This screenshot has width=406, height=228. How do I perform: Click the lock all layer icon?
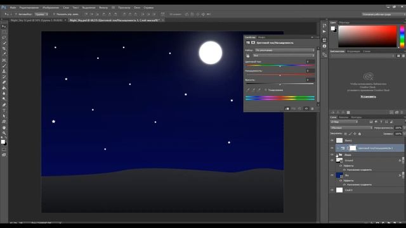coord(360,134)
